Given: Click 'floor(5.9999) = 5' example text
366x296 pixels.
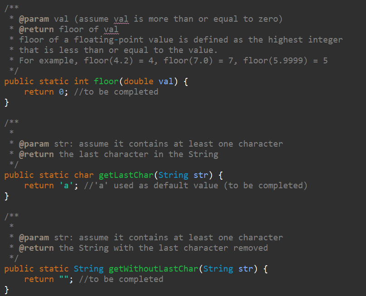Looking at the screenshot, I should coord(285,61).
